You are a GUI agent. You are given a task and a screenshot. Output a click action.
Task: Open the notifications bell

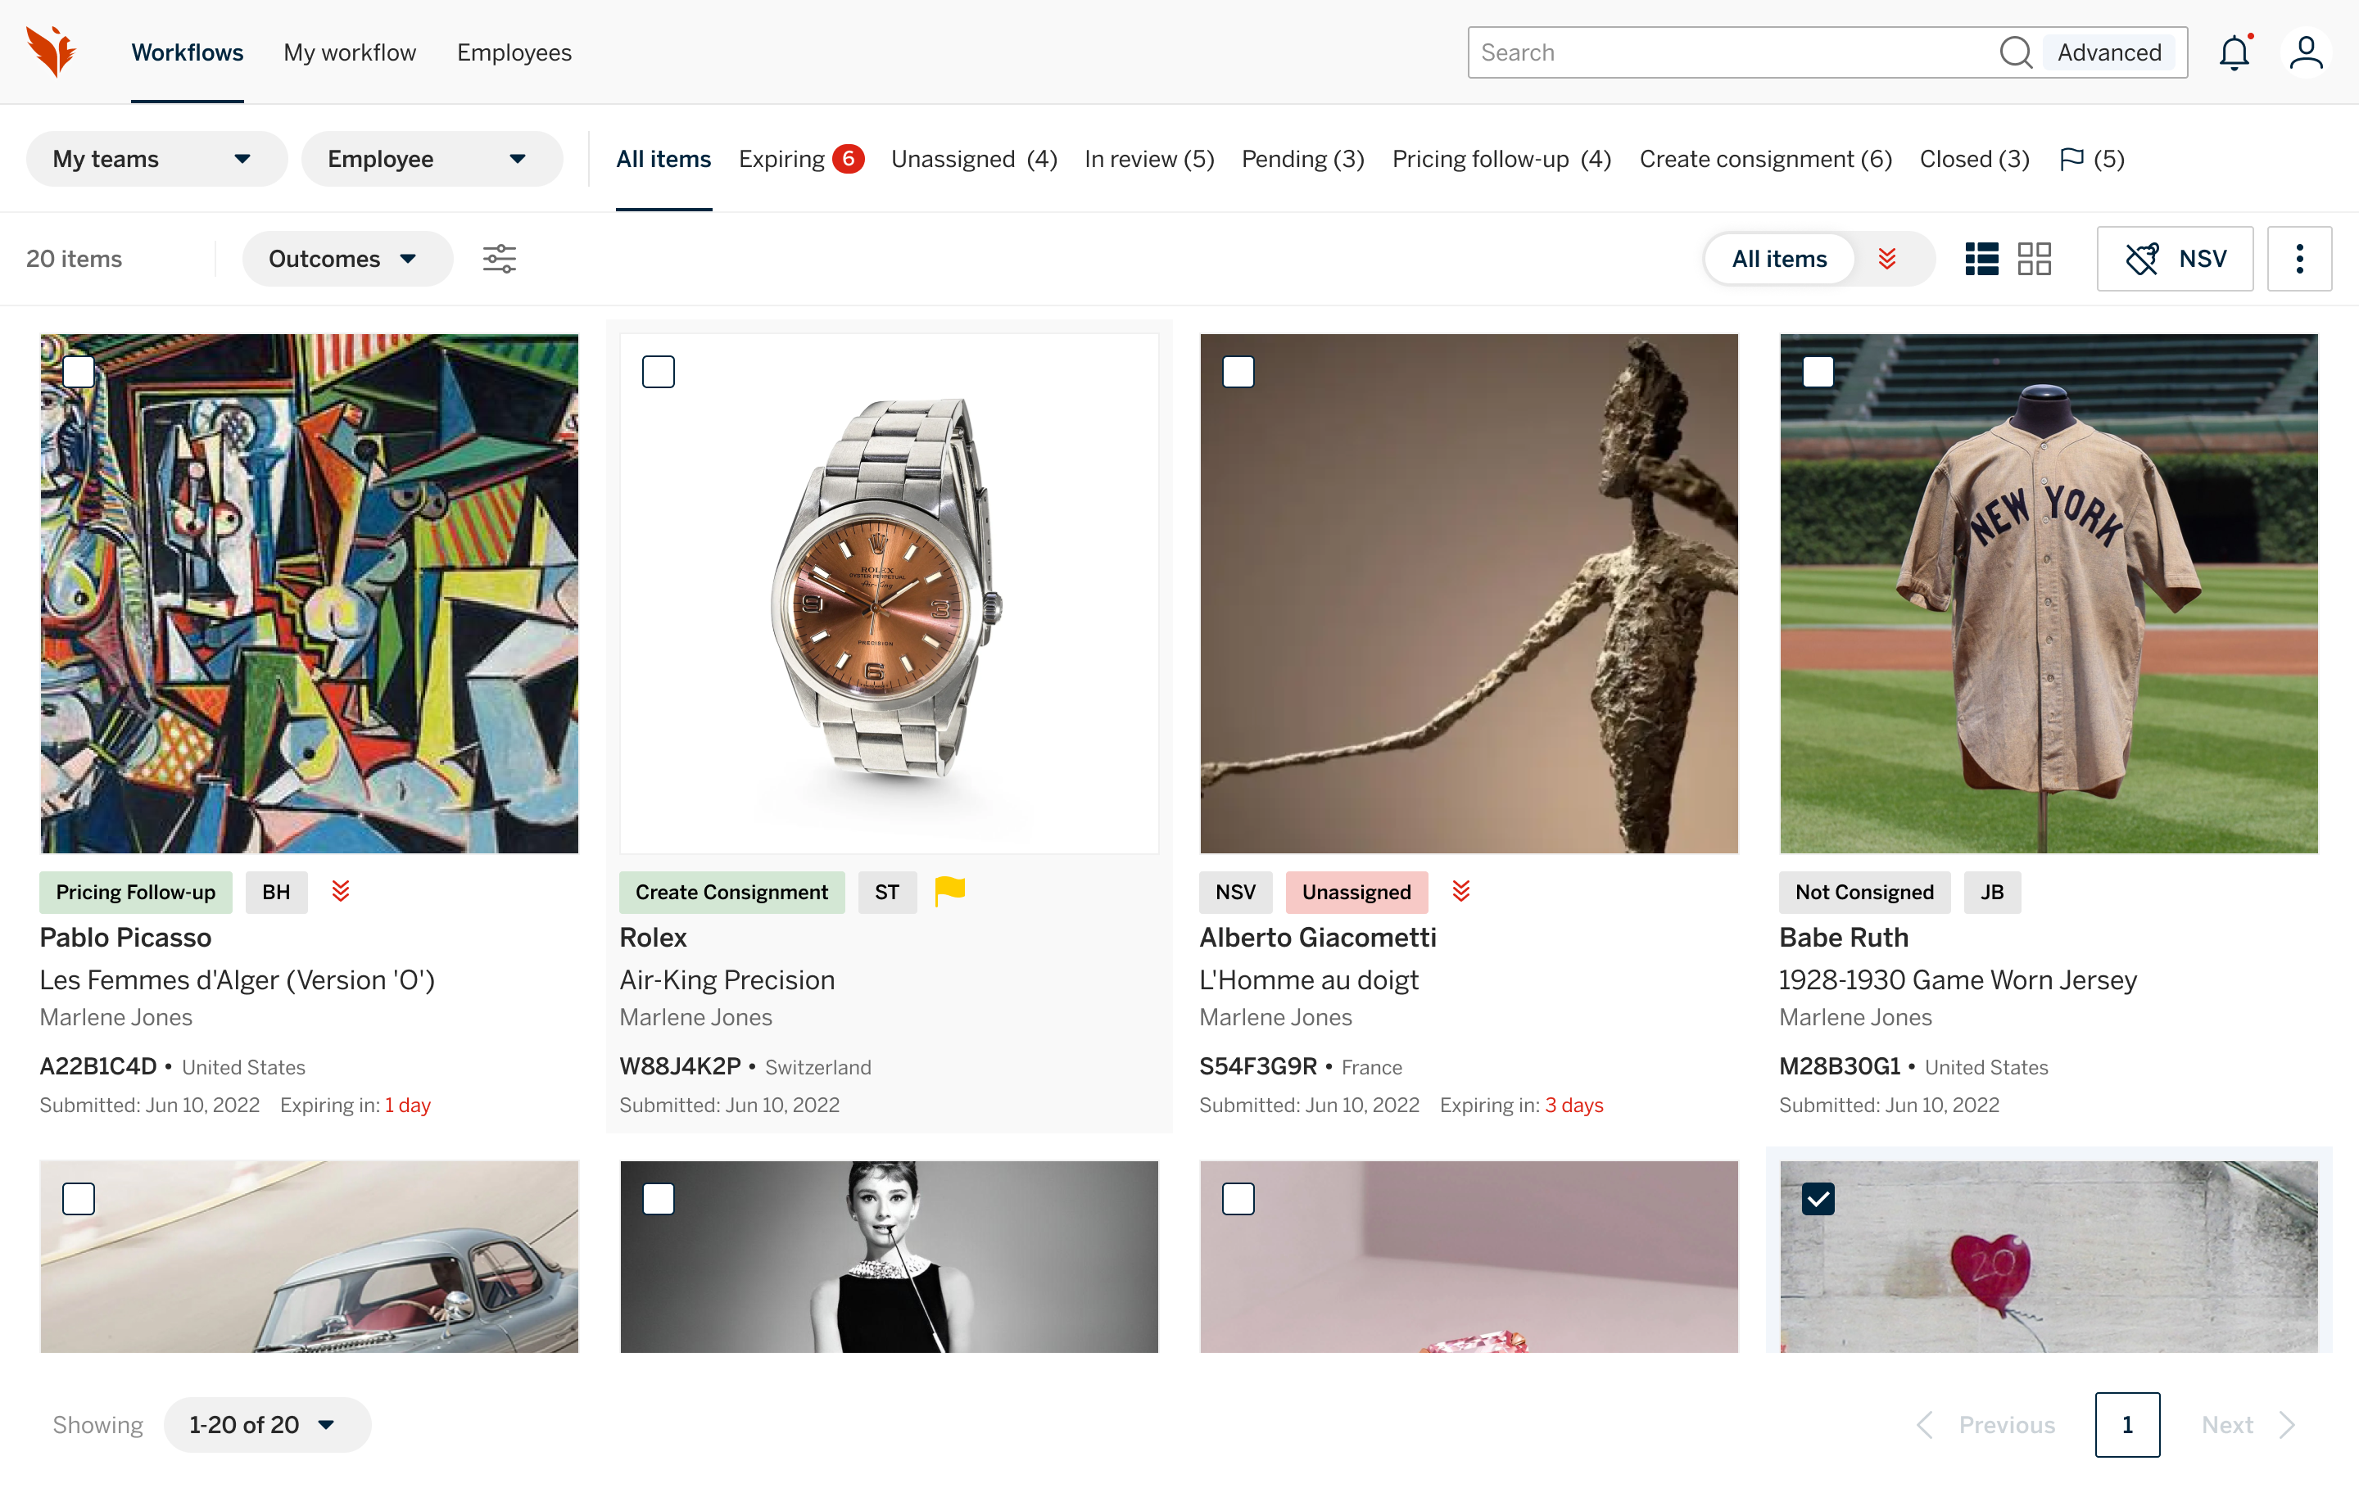pos(2234,52)
